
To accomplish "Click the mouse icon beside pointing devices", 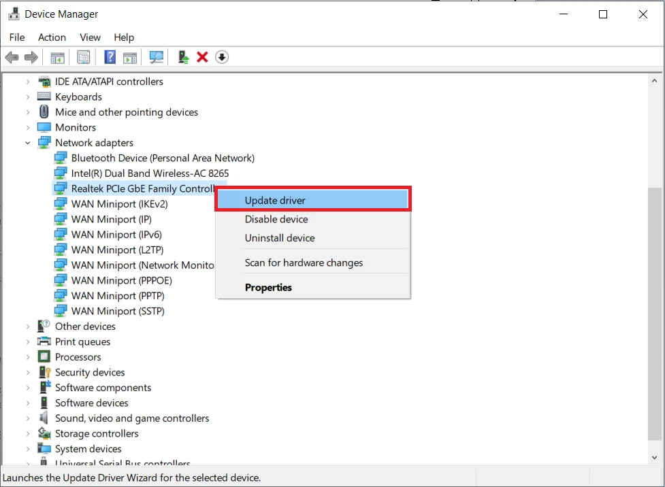I will [x=44, y=112].
